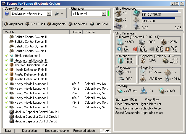Select the CPU Efficiency subsystem tab
Screen dimensions: 186x134
[x=35, y=24]
